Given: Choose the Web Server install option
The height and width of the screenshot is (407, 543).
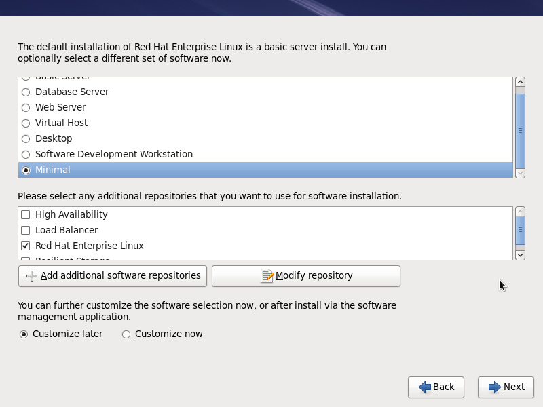Looking at the screenshot, I should [26, 108].
